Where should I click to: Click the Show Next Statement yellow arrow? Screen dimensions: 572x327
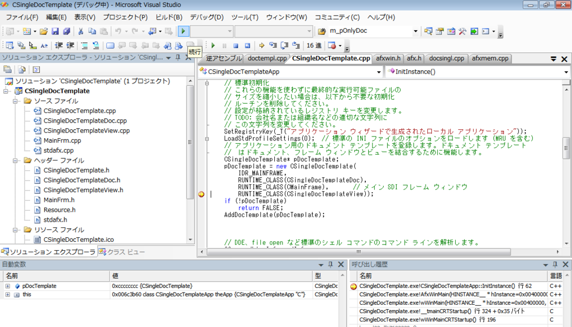pos(261,46)
